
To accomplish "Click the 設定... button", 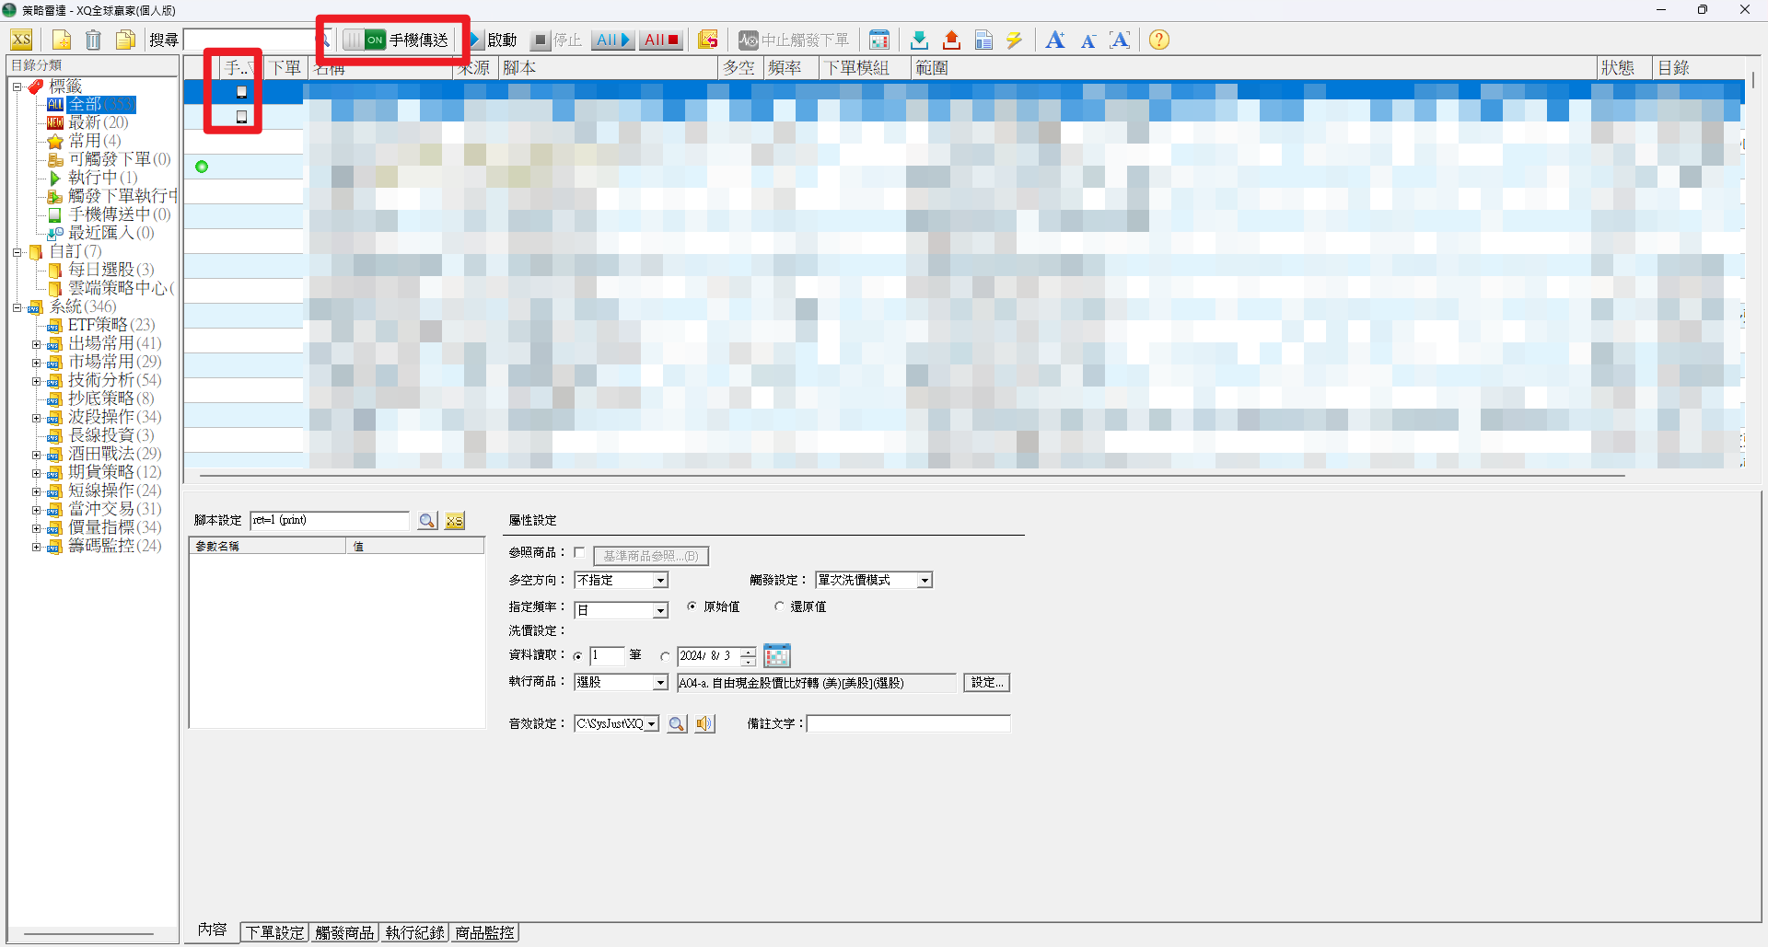I will point(987,683).
